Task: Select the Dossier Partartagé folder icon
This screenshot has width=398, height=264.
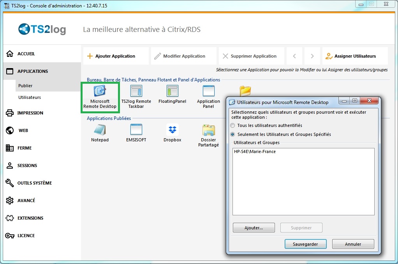Action: click(x=208, y=136)
